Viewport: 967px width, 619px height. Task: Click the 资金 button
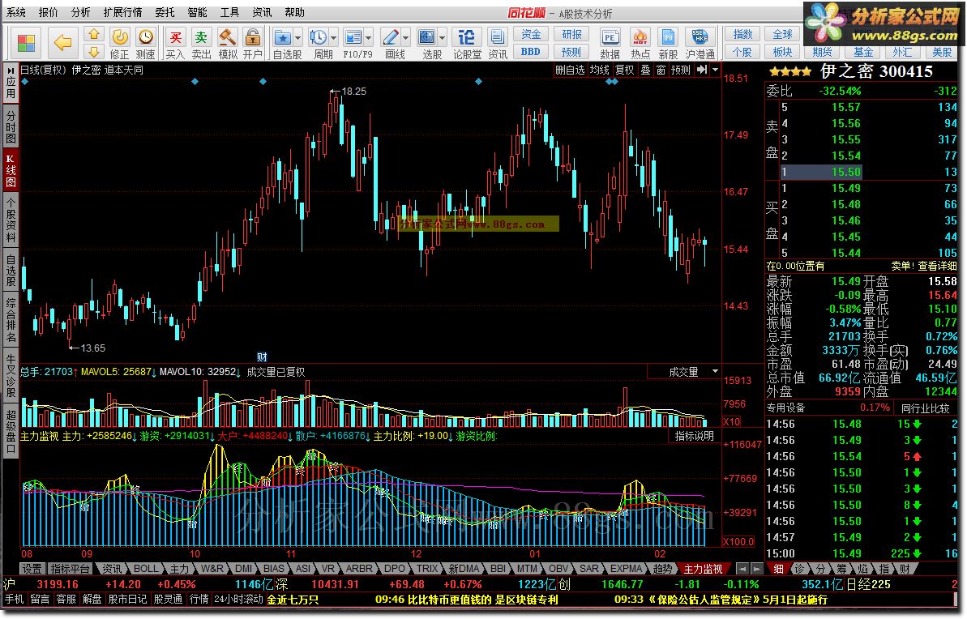[530, 34]
